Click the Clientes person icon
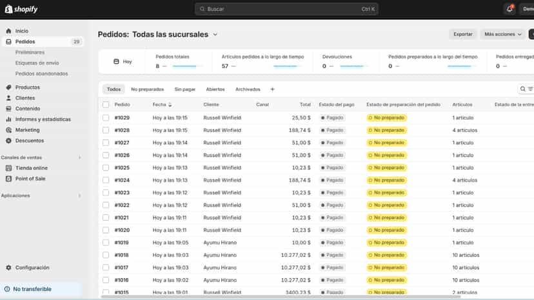 [8, 98]
